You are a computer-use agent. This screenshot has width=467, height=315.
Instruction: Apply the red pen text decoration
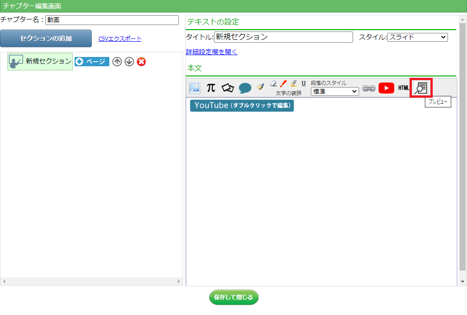[x=284, y=83]
